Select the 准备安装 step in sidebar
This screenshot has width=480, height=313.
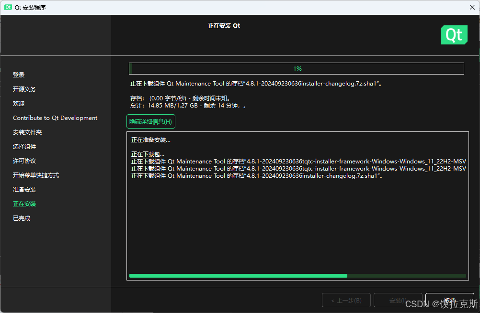[x=24, y=190]
